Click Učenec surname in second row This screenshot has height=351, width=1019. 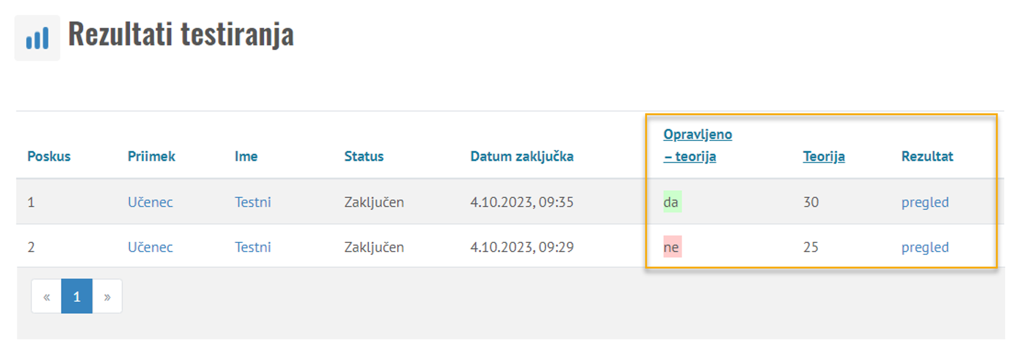click(x=150, y=247)
